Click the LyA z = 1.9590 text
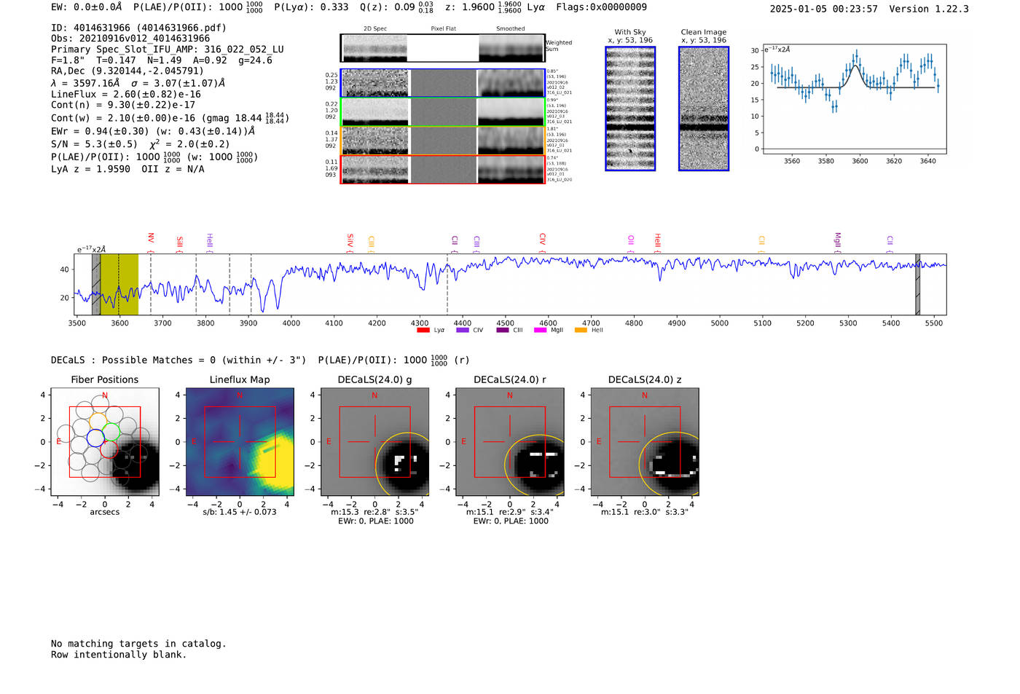1020x694 pixels. 91,169
